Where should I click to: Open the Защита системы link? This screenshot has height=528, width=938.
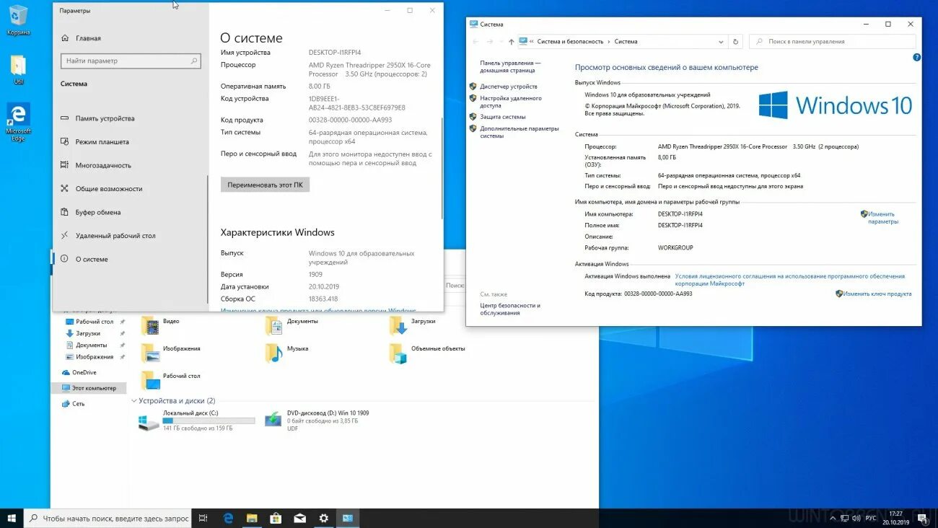pyautogui.click(x=503, y=117)
